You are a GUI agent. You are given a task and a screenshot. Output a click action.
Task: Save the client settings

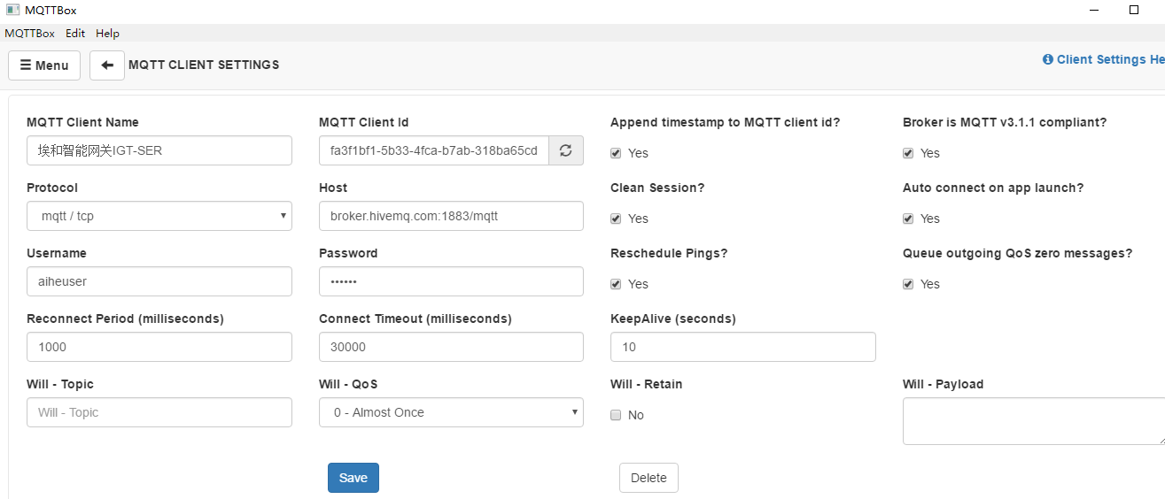(353, 478)
